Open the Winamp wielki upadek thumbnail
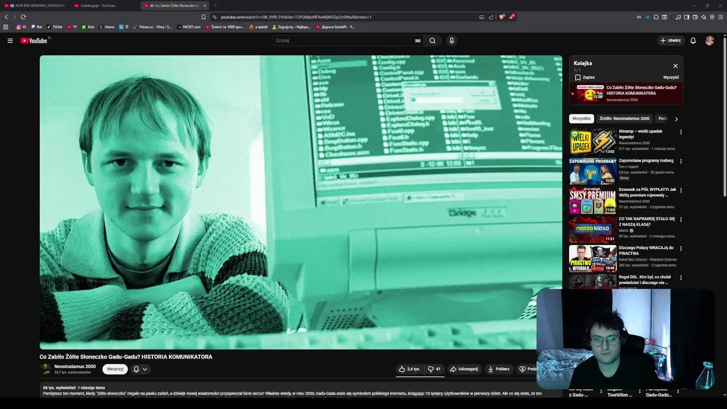 [592, 141]
